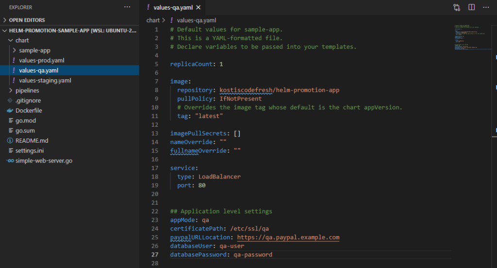Click the qa.paypal.example.com URL link
Image resolution: width=497 pixels, height=268 pixels.
(x=288, y=238)
